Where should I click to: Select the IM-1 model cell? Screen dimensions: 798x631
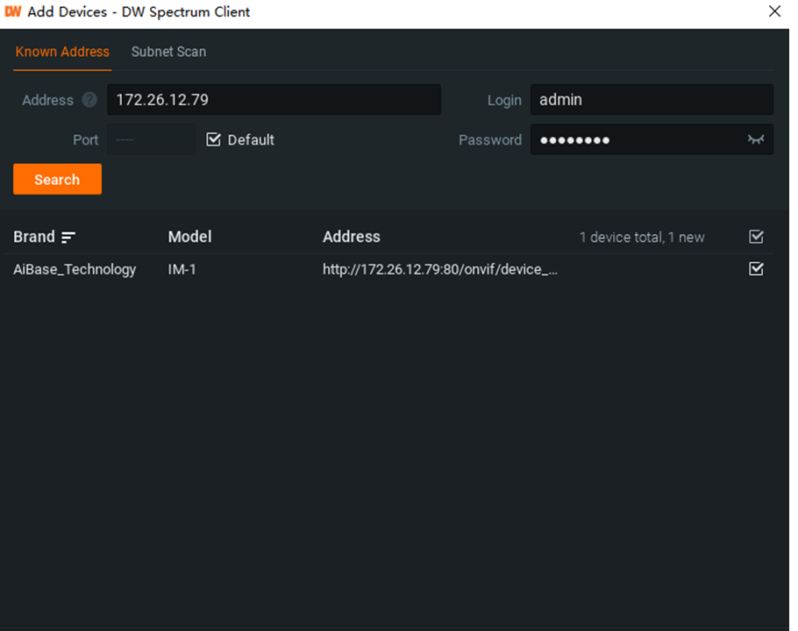click(182, 269)
